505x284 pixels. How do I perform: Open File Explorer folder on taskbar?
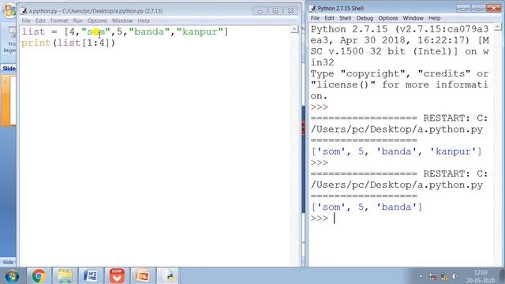coord(65,276)
